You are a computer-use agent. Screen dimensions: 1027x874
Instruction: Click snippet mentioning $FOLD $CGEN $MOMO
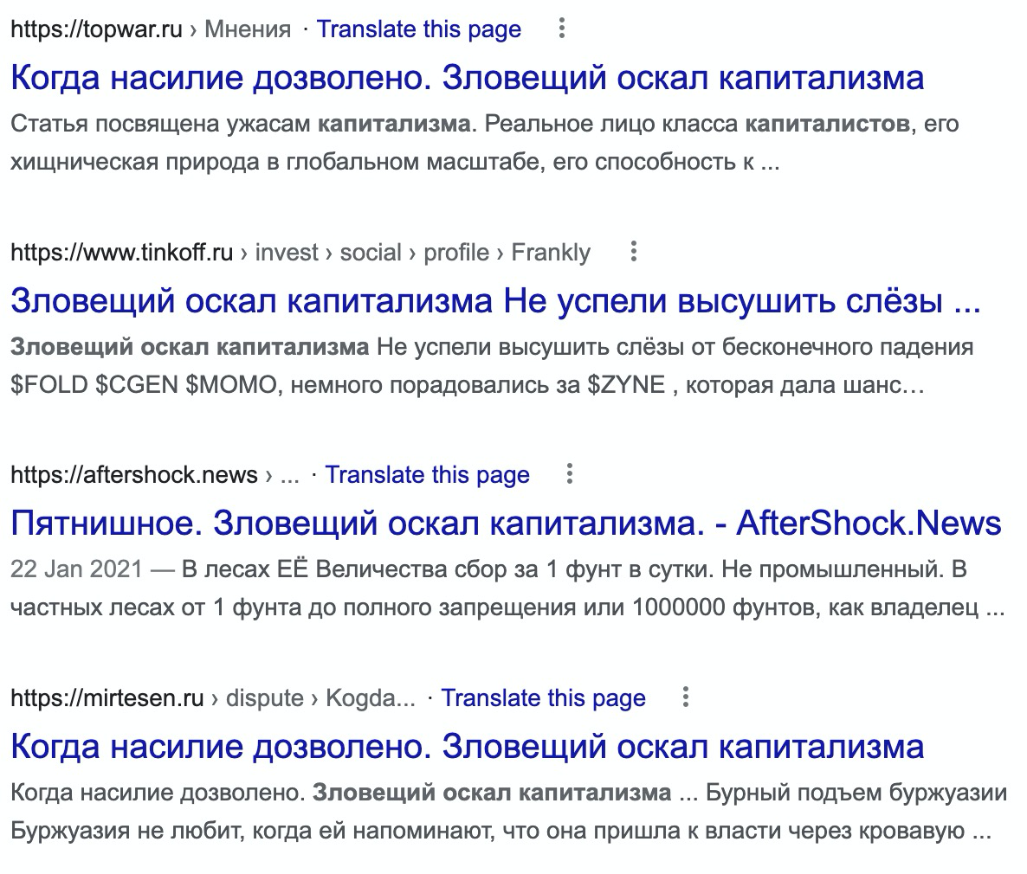(x=492, y=366)
